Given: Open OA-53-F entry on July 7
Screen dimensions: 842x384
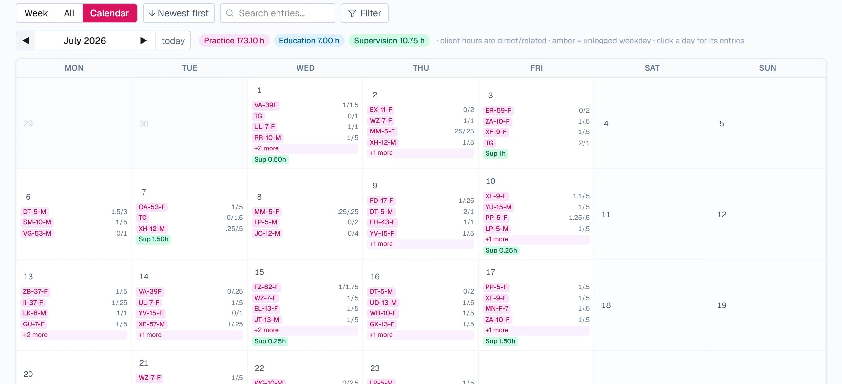Looking at the screenshot, I should tap(152, 207).
